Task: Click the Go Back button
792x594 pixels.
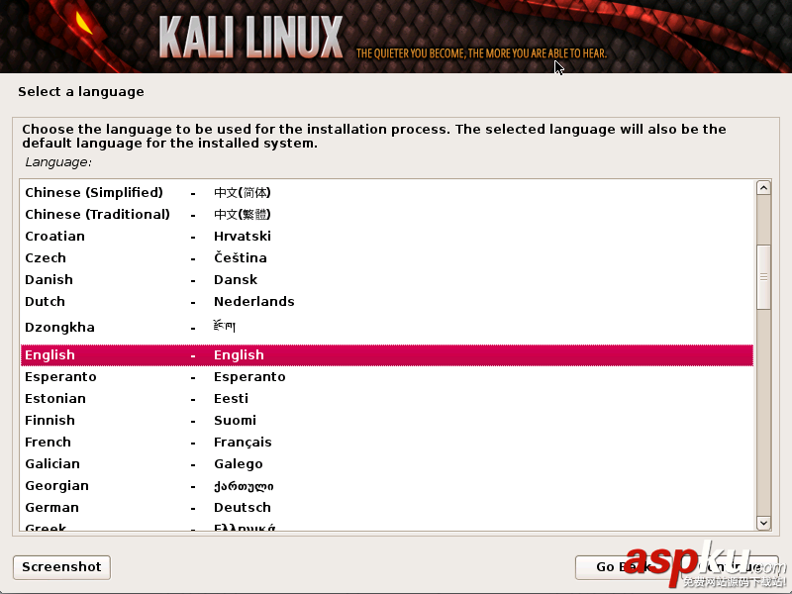Action: pos(624,567)
